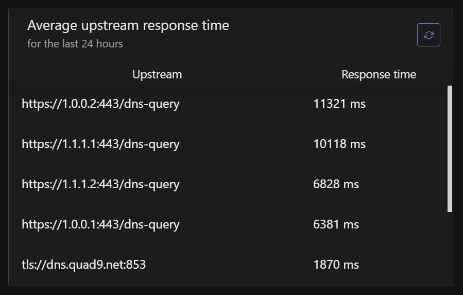The height and width of the screenshot is (295, 463).
Task: Click the 'for the last 24 hours' subtitle
Action: [x=75, y=44]
